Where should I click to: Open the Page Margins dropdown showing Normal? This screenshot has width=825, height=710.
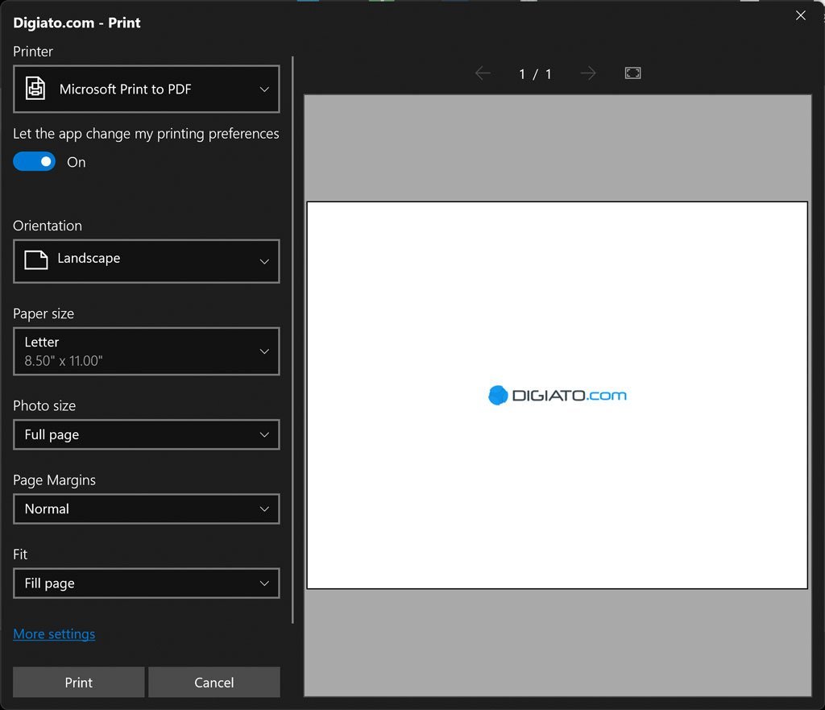147,509
